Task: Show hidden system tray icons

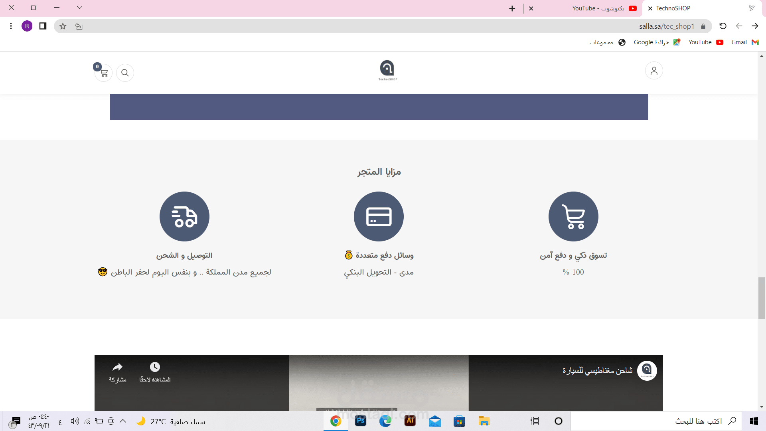Action: tap(123, 421)
